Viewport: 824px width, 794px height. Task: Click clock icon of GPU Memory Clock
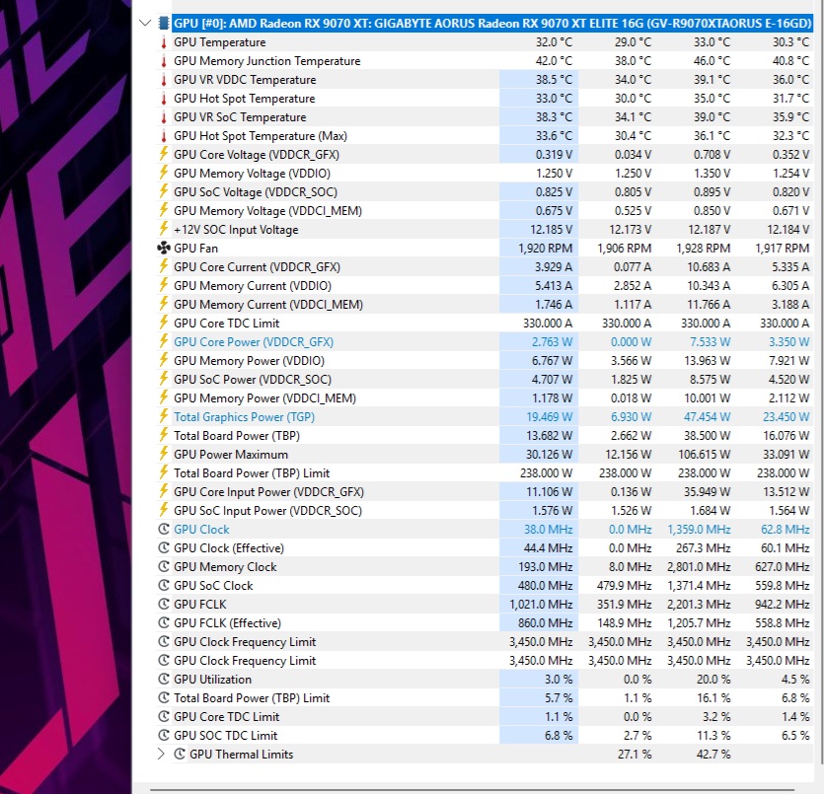[x=164, y=566]
